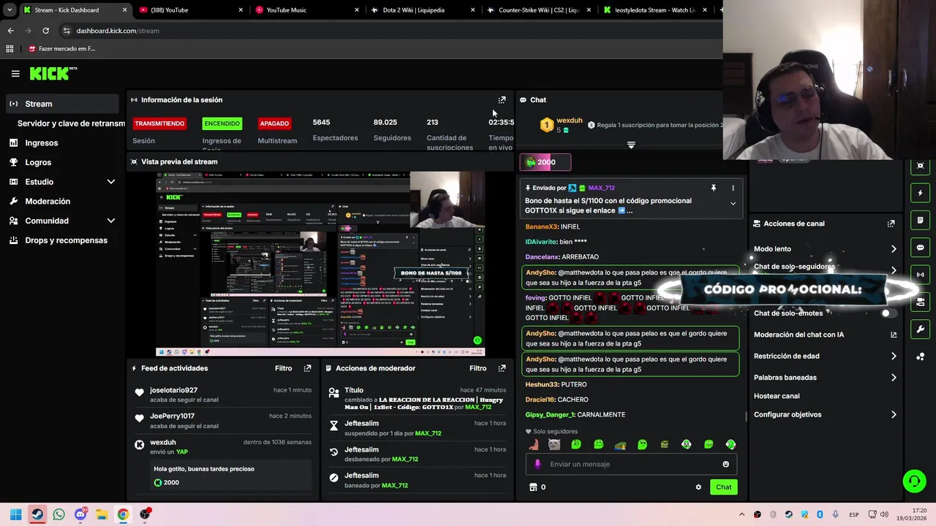This screenshot has height=526, width=936.
Task: Switch to Counter-Strike Wiki tab
Action: point(539,10)
